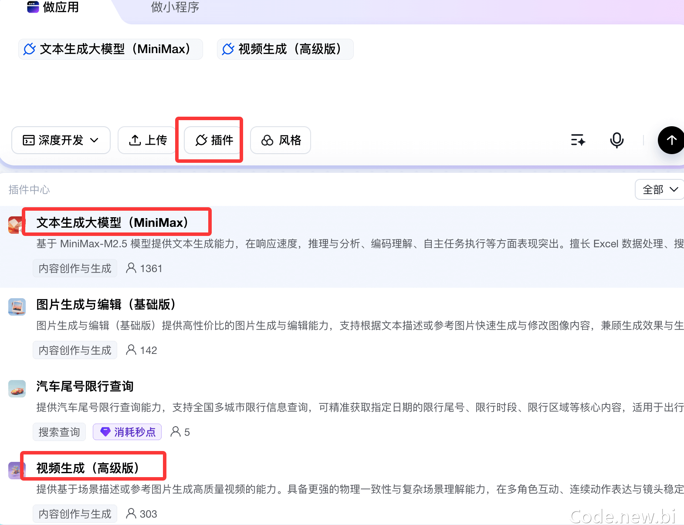Expand the 全部 category filter dropdown
The image size is (684, 525).
pos(660,190)
